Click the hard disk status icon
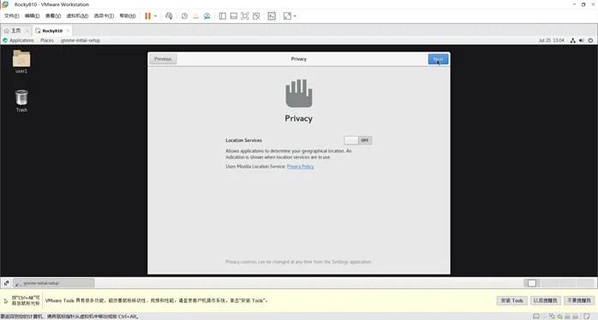 point(535,317)
